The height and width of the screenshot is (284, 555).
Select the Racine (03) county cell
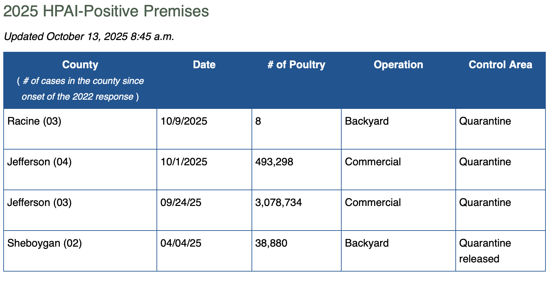coord(34,121)
